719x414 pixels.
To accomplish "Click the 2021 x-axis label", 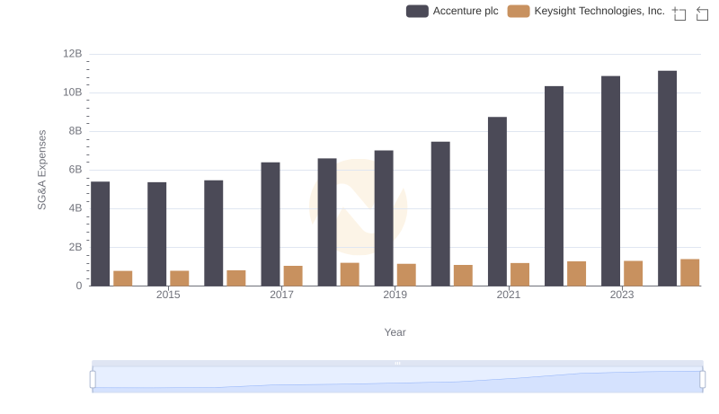I will [508, 295].
